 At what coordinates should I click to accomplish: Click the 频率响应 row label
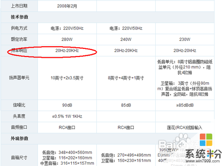[x=19, y=51]
